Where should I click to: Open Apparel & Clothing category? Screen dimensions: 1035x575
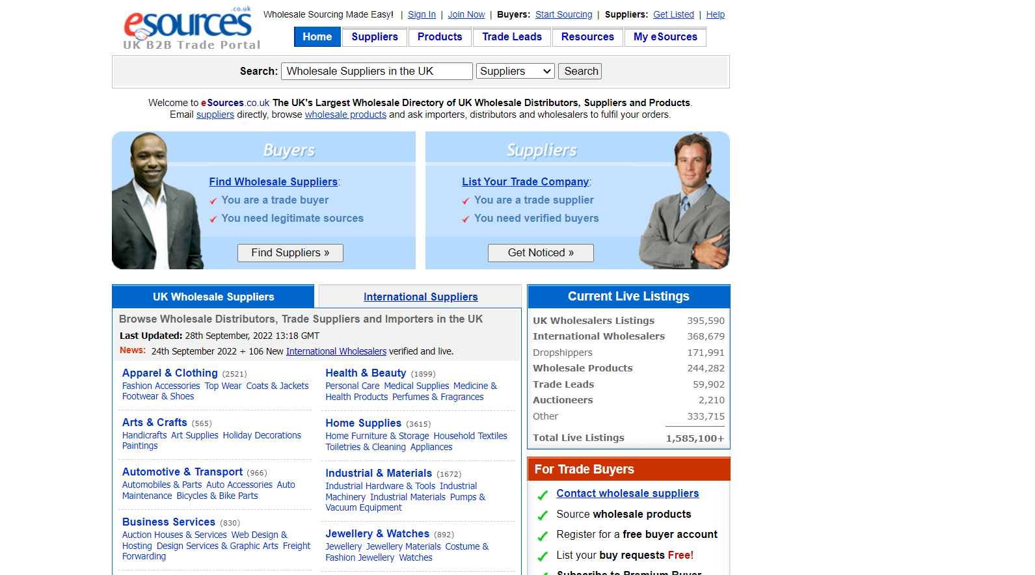170,373
